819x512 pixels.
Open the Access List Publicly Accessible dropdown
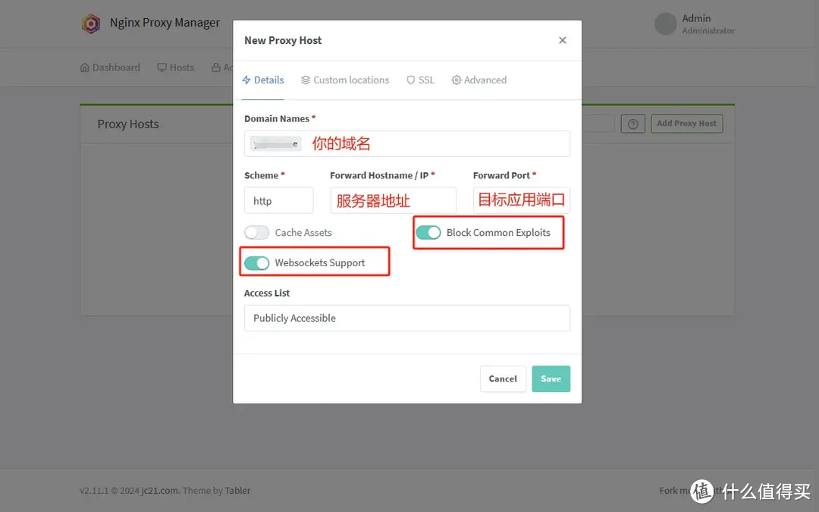tap(407, 318)
